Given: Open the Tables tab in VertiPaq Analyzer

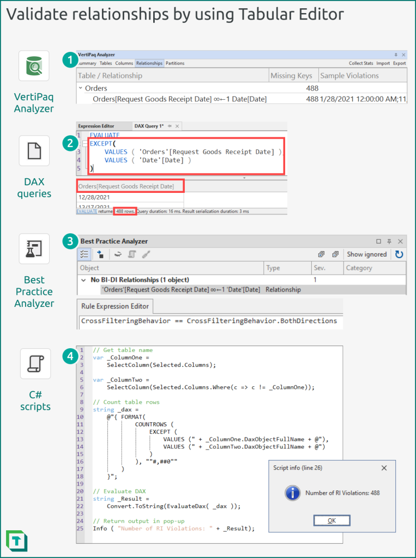Looking at the screenshot, I should point(106,63).
